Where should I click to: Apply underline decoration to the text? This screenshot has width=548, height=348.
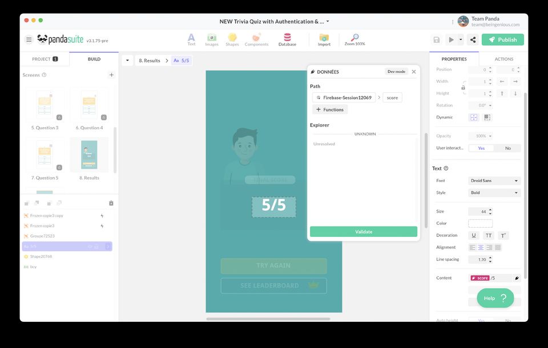[x=473, y=235]
